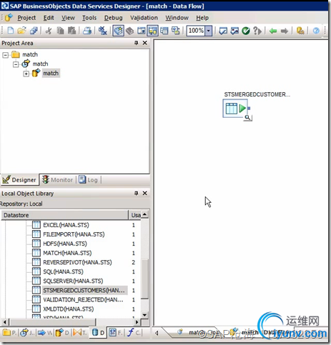Select the EXCEL(HANA.STS) table

(66, 225)
